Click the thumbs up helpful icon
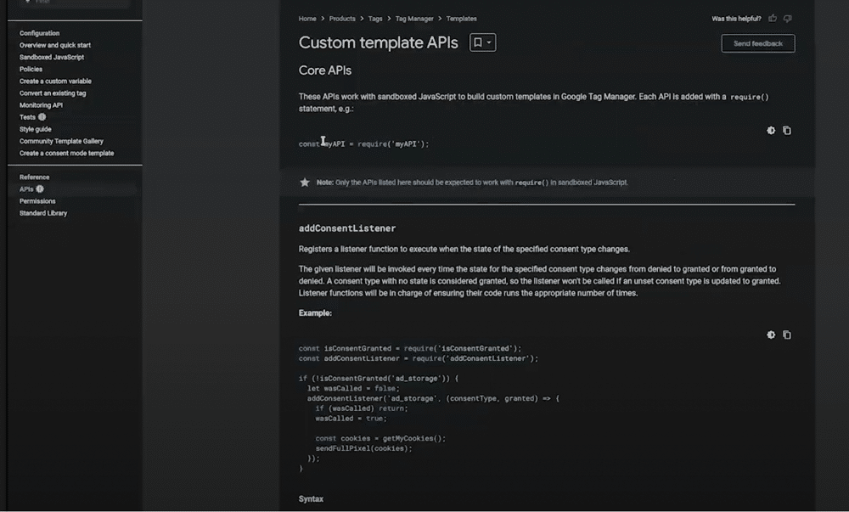Image resolution: width=849 pixels, height=512 pixels. click(773, 19)
